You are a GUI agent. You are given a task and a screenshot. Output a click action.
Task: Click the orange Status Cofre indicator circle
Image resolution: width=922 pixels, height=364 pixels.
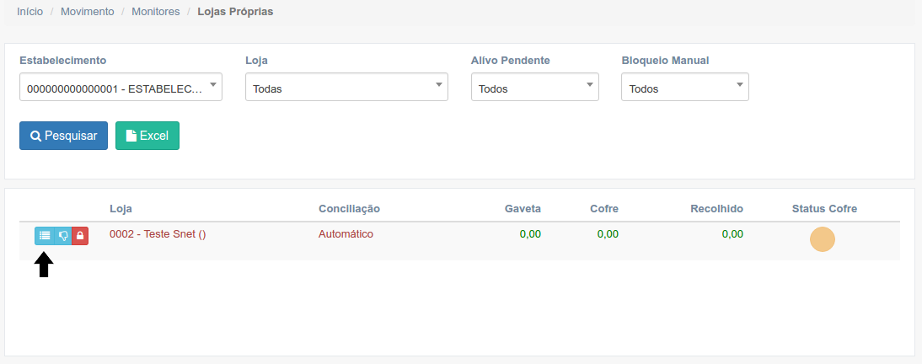pos(822,239)
